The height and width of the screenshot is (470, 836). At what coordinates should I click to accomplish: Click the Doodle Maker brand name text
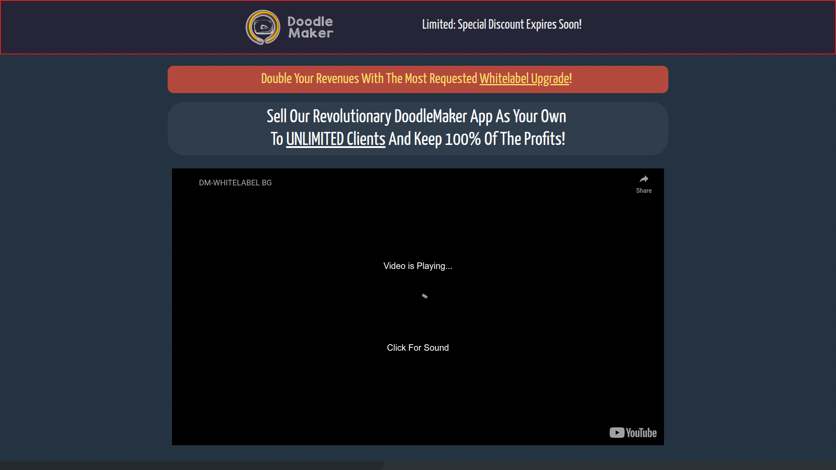[310, 27]
